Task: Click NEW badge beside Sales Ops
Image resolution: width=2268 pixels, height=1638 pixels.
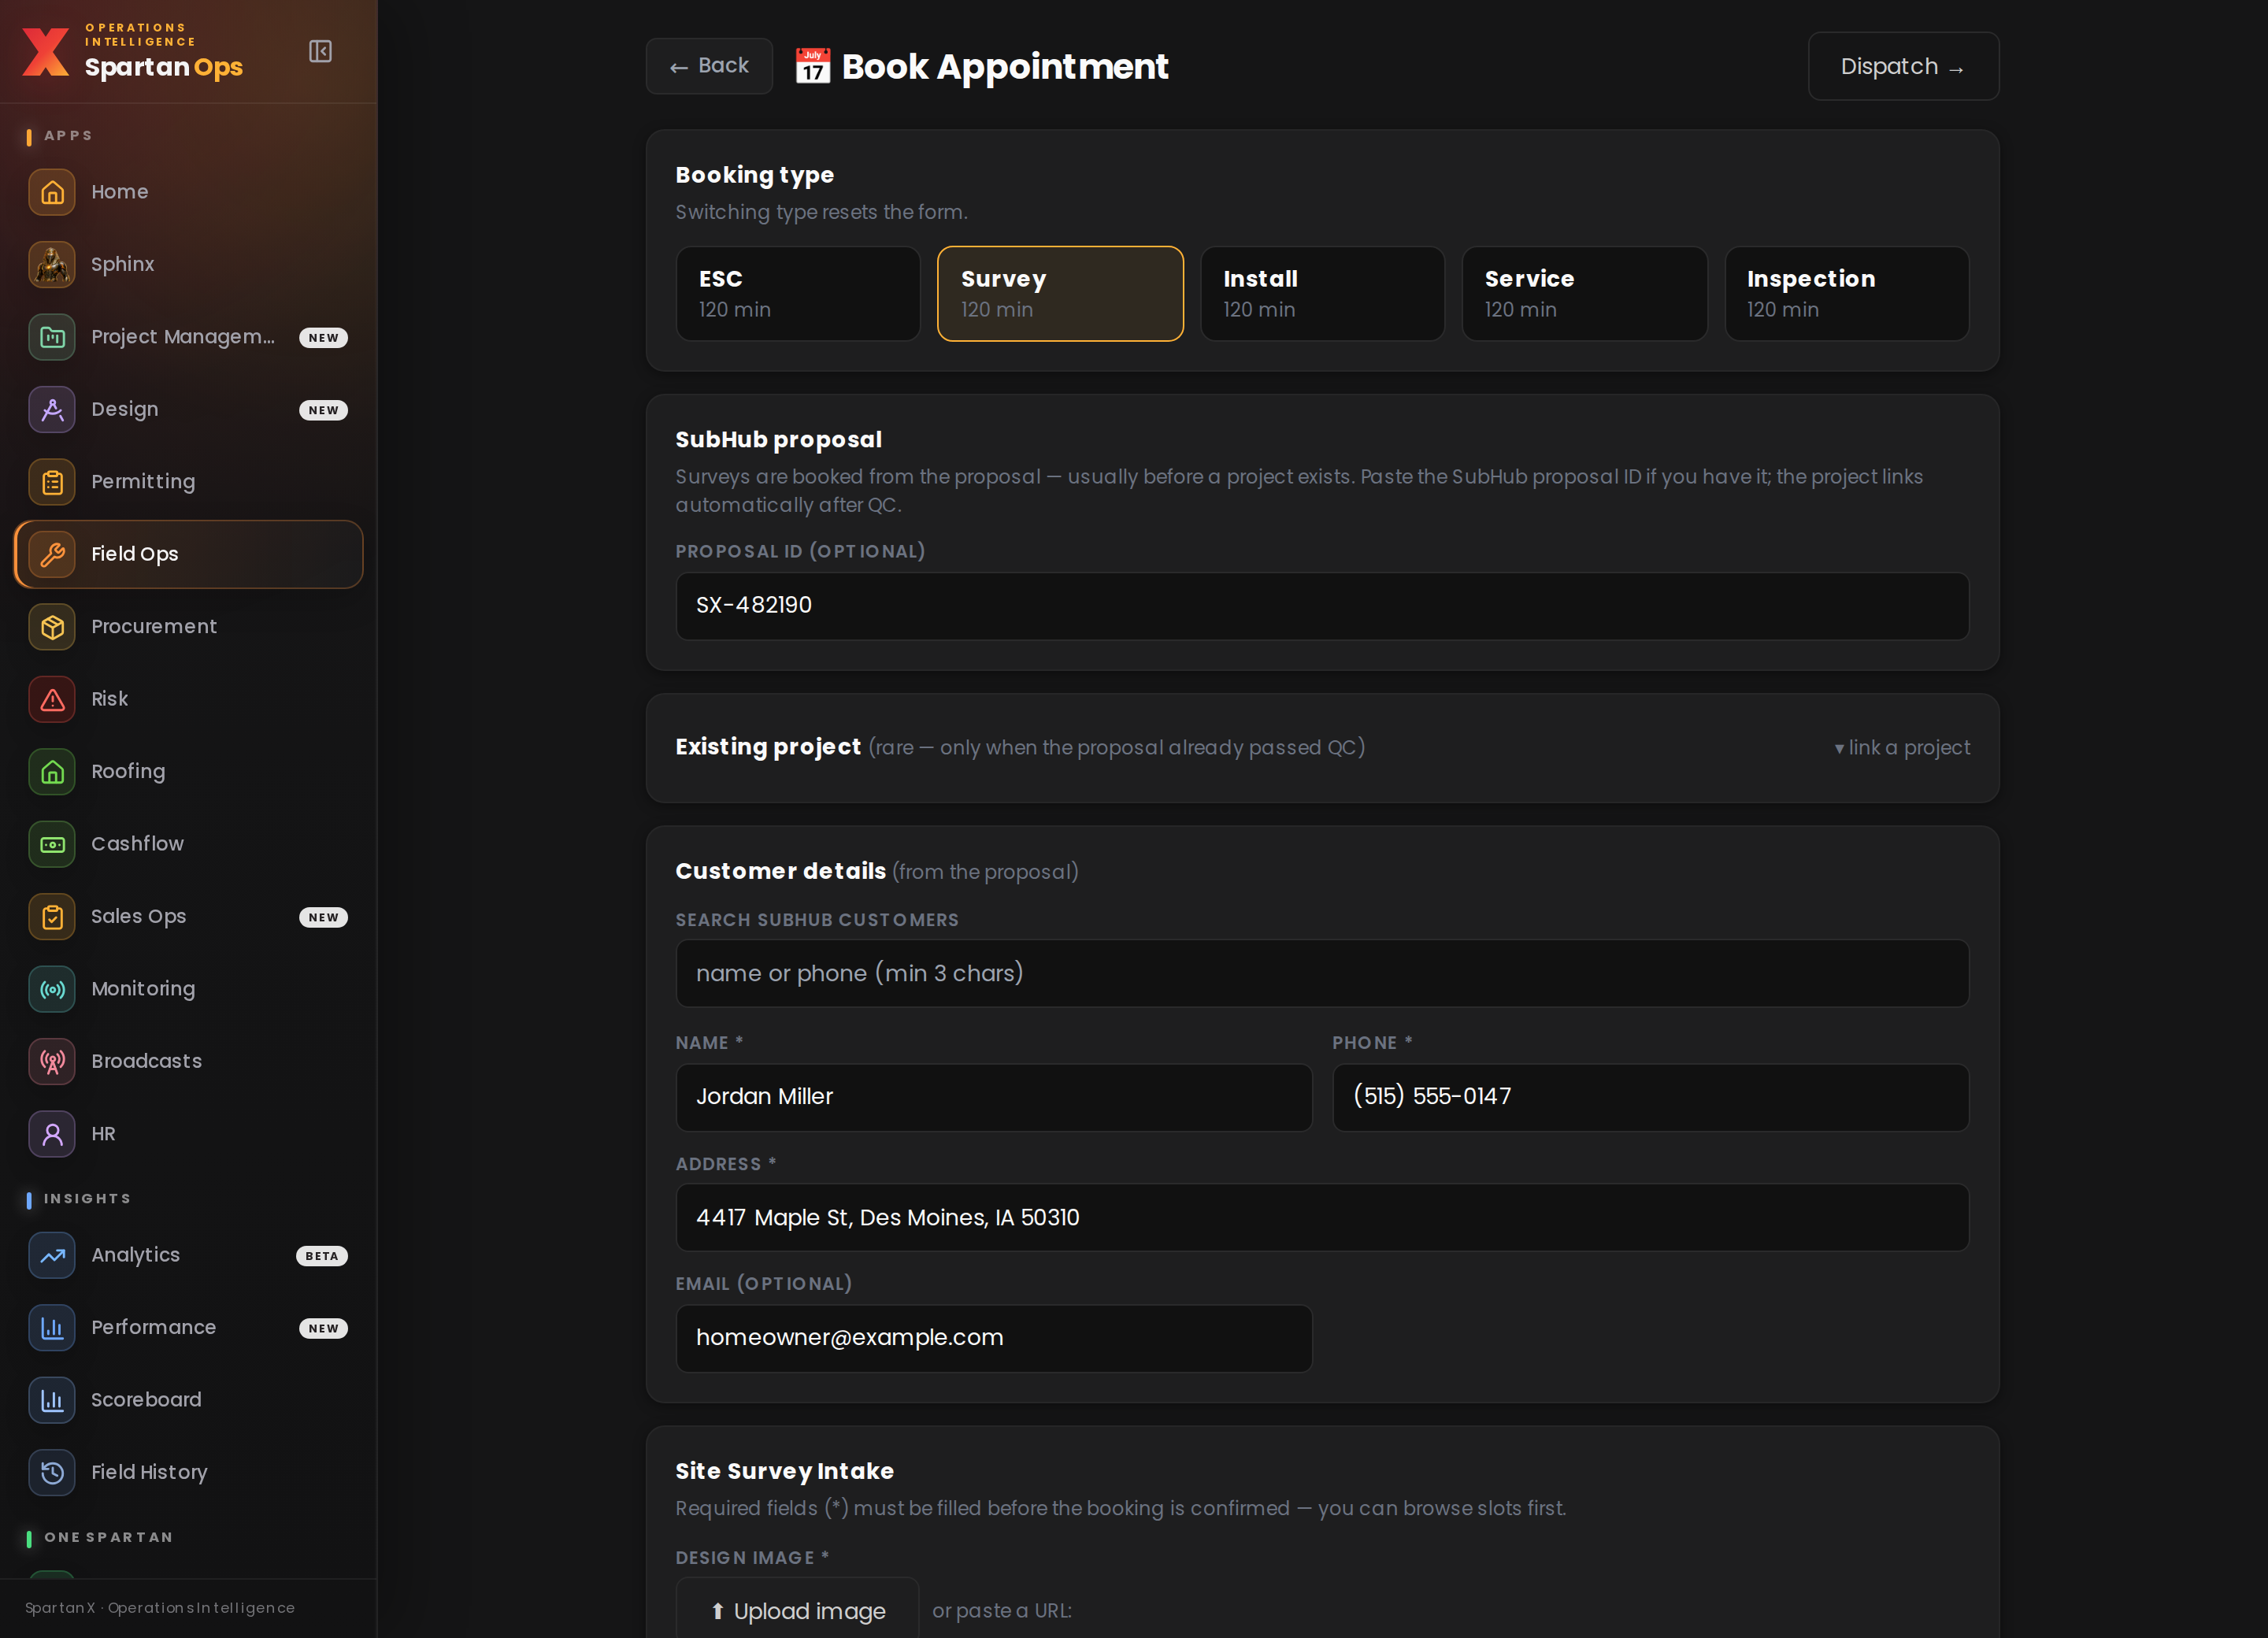Action: coord(323,917)
